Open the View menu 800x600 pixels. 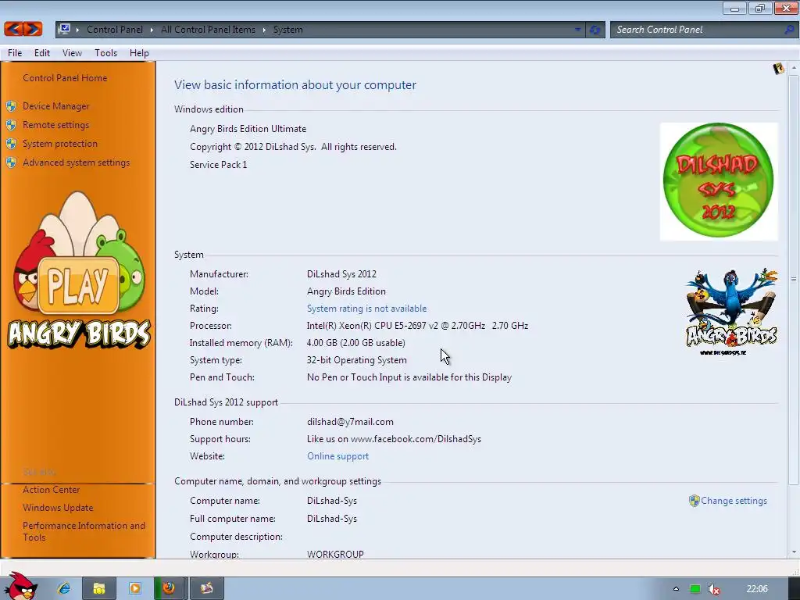72,53
